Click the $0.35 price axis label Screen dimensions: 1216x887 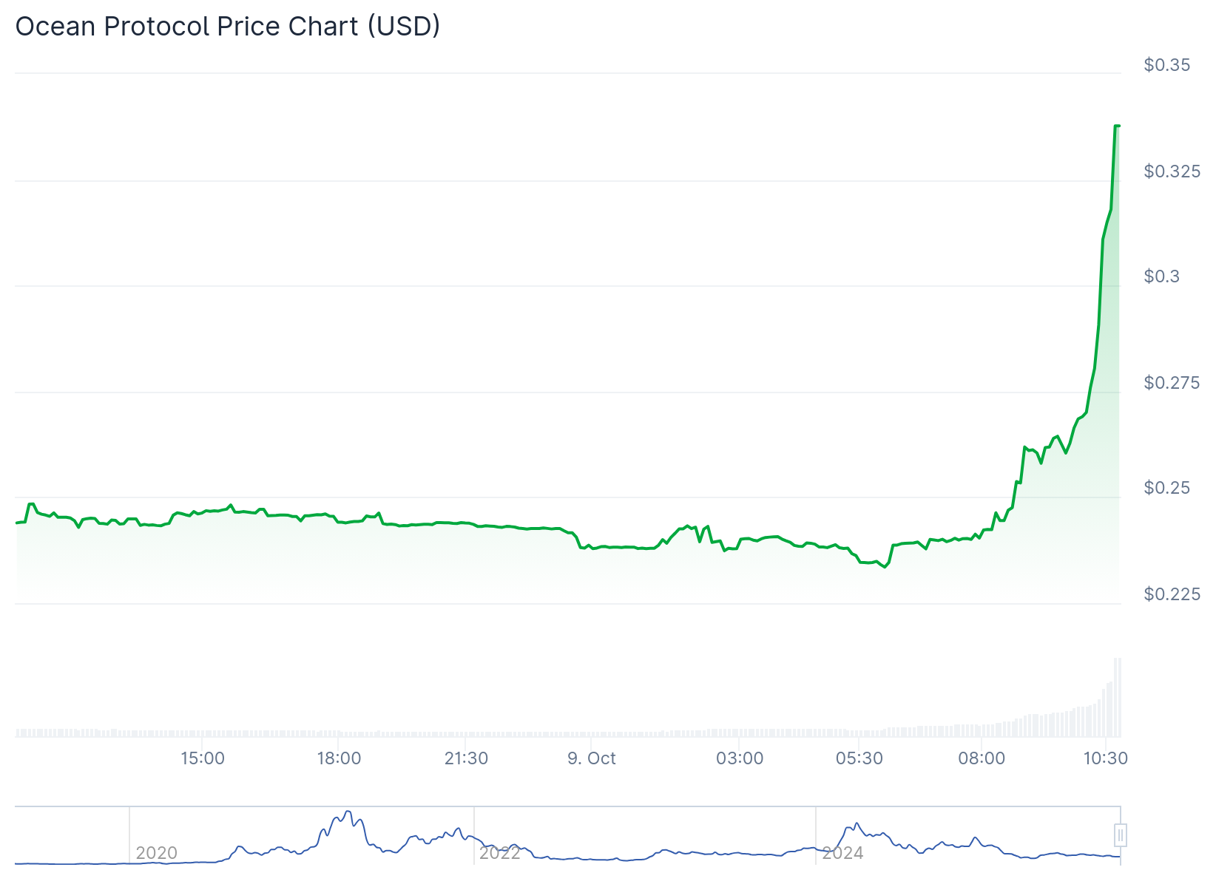point(1167,65)
